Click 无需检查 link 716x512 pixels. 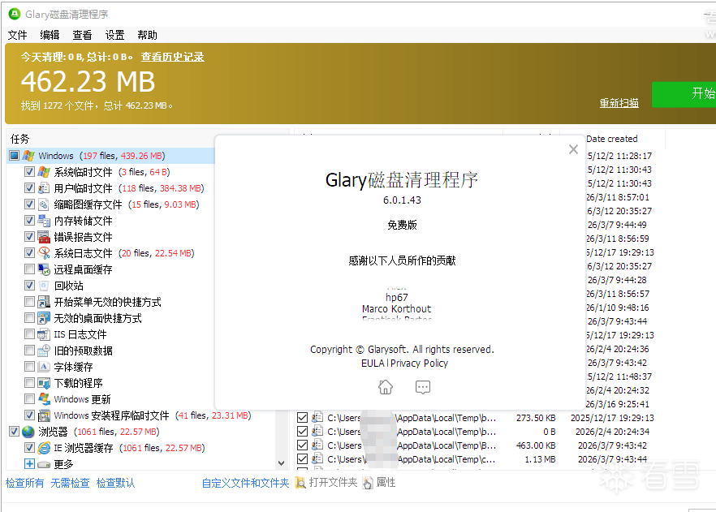70,483
